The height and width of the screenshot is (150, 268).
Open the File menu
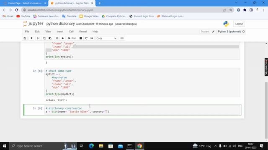(27, 32)
